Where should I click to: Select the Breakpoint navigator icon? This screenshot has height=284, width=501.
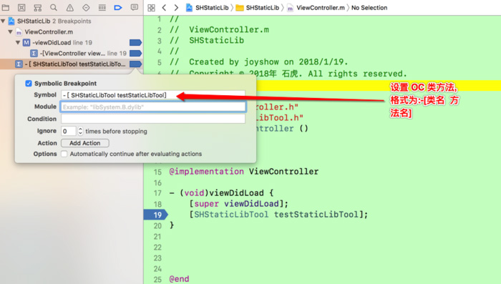tap(118, 7)
